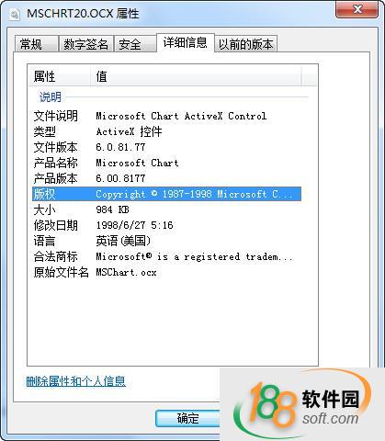This screenshot has height=441, width=385.
Task: Click the 确定 button
Action: coord(187,418)
